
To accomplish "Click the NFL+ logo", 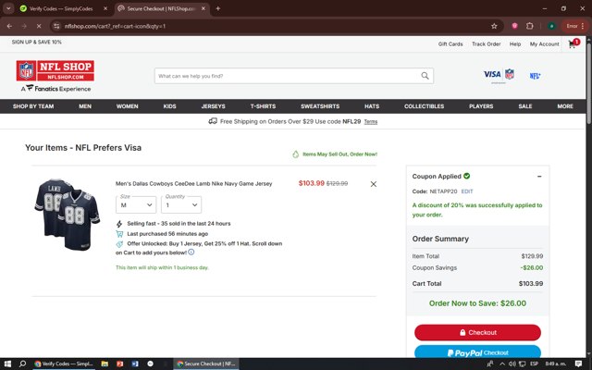I will (535, 76).
